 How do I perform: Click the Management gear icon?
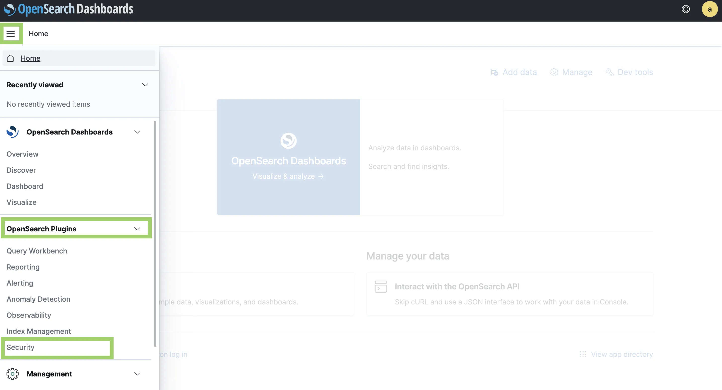coord(12,374)
